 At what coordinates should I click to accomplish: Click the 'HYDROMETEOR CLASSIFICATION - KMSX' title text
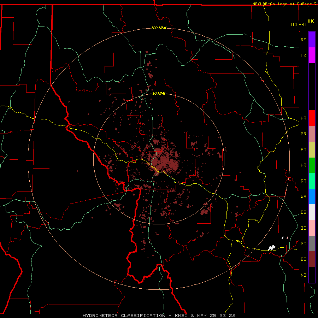tap(135, 316)
